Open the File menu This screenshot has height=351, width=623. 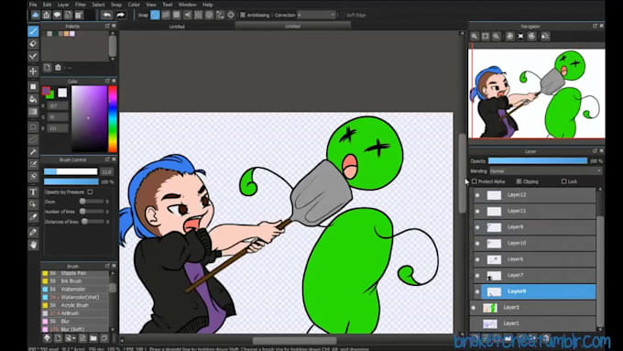tap(33, 5)
